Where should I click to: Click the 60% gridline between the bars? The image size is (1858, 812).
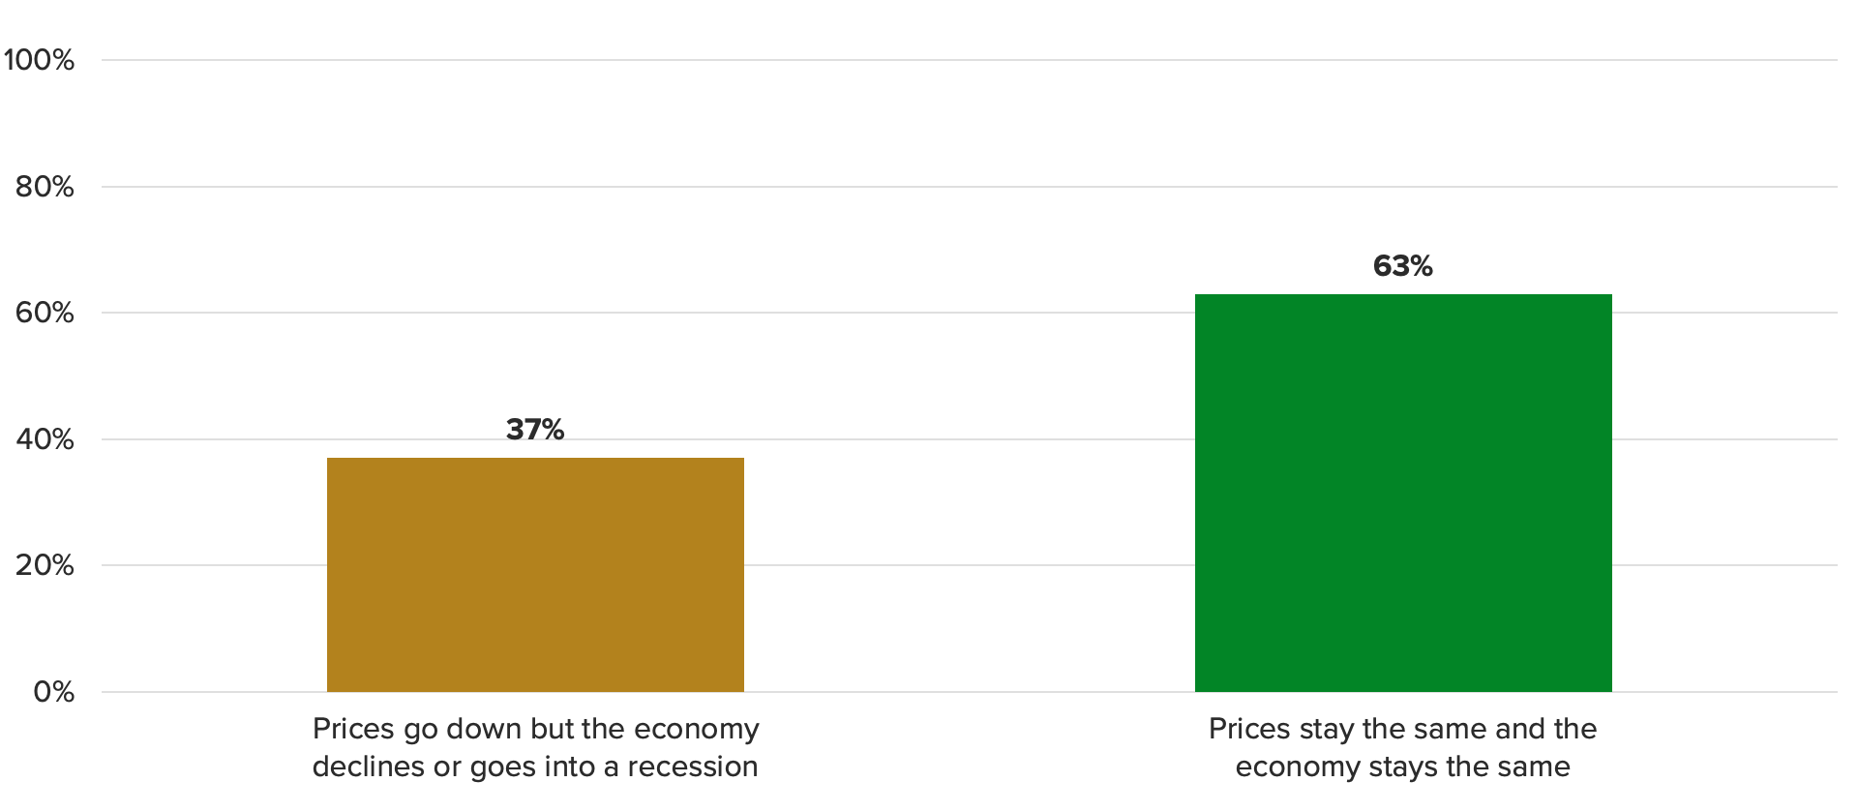tap(968, 313)
